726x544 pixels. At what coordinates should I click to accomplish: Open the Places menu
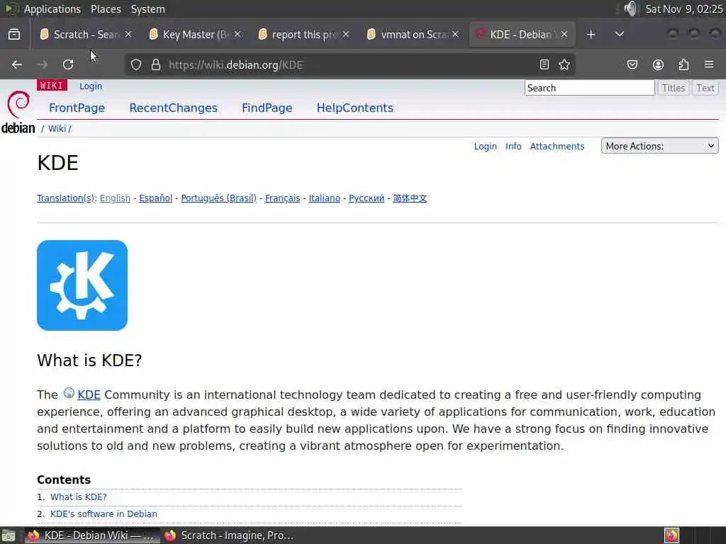106,9
